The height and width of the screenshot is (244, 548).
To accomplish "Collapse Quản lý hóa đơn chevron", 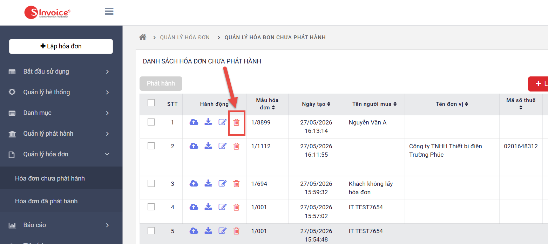I will point(108,154).
